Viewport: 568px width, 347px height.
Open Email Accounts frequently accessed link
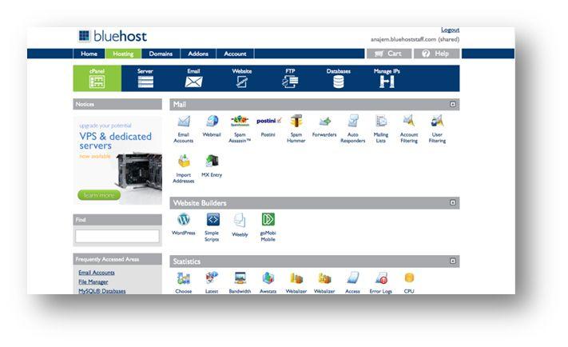[x=97, y=273]
